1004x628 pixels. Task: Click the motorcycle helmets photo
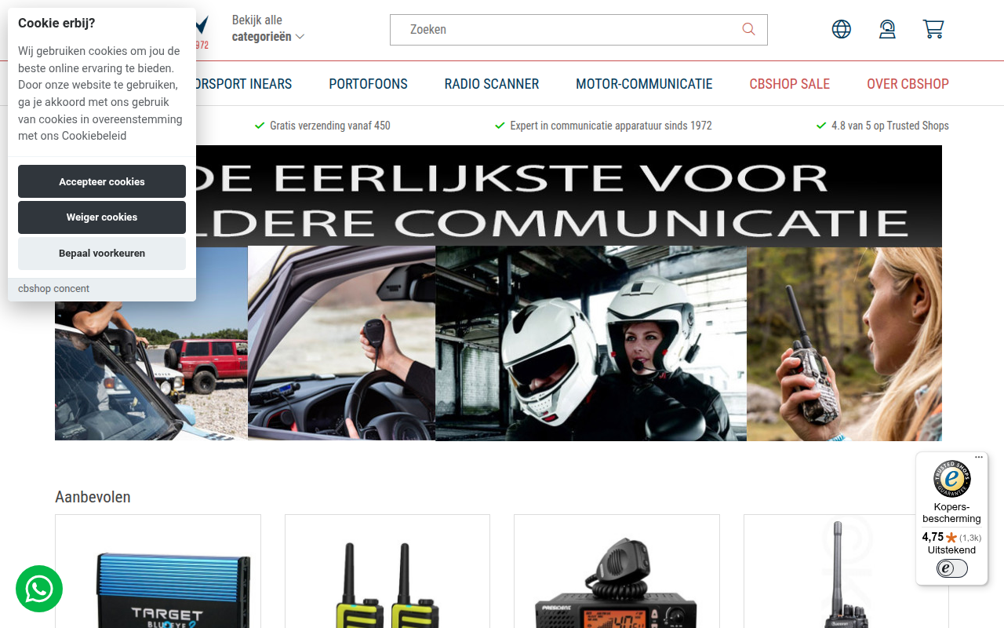point(591,343)
